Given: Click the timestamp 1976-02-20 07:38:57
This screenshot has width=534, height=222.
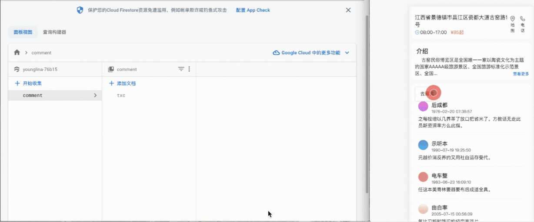Looking at the screenshot, I should pos(451,112).
